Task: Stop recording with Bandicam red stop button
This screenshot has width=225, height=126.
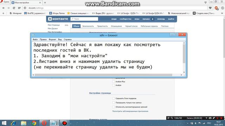Action: click(x=221, y=118)
